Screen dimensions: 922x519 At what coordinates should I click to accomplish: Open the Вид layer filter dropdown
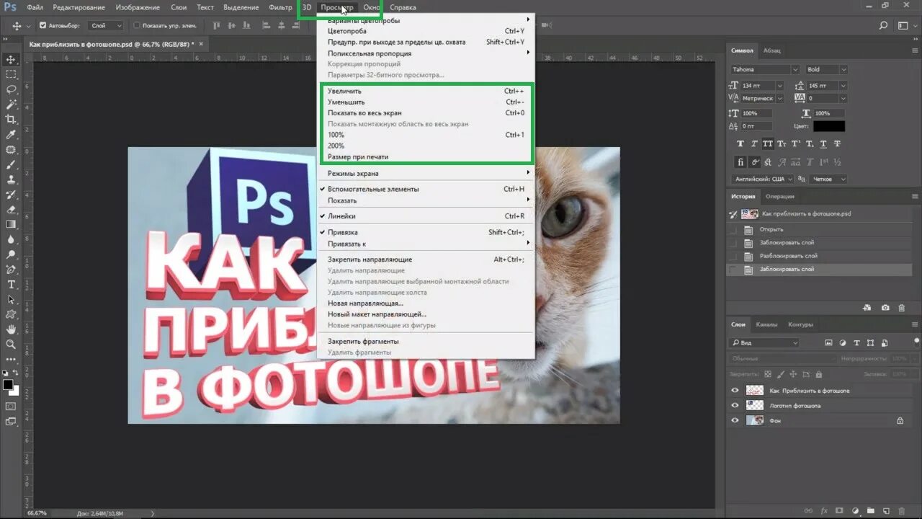764,343
